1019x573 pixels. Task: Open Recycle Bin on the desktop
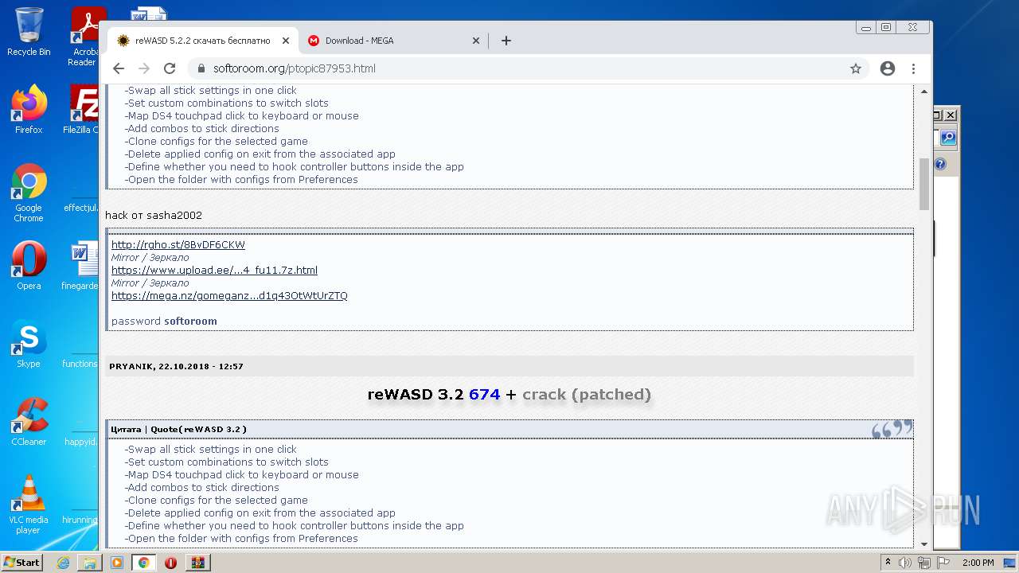pos(29,32)
